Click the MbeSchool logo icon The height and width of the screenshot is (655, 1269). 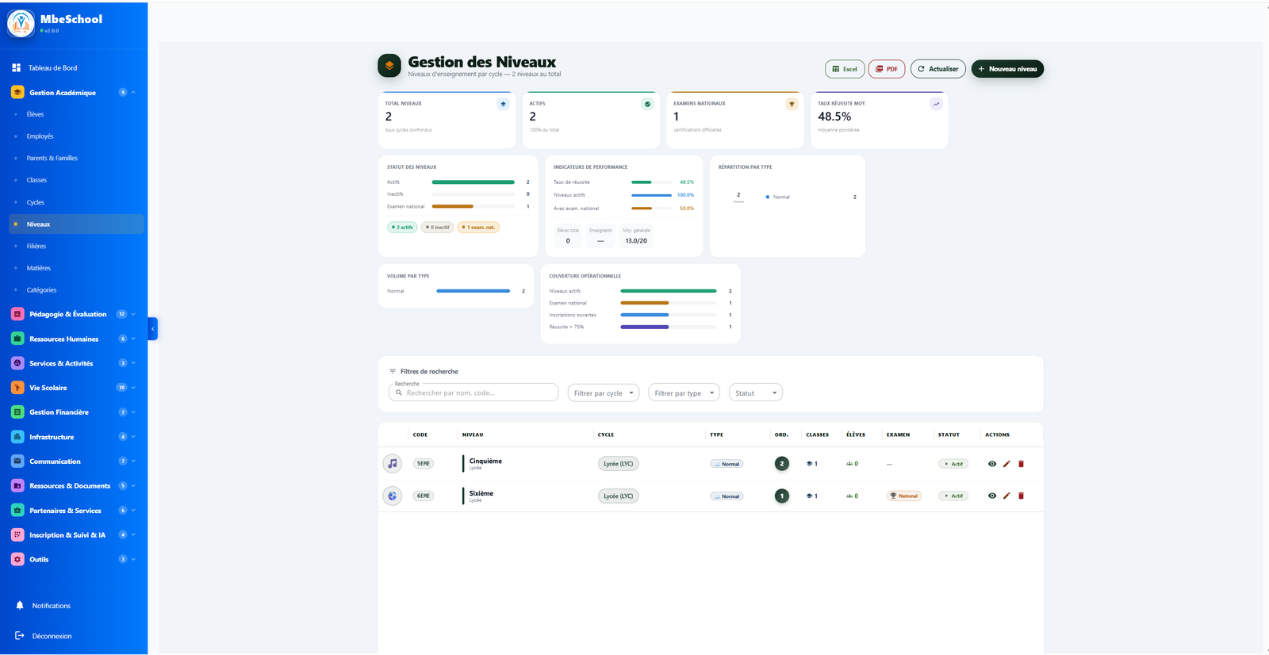tap(21, 23)
